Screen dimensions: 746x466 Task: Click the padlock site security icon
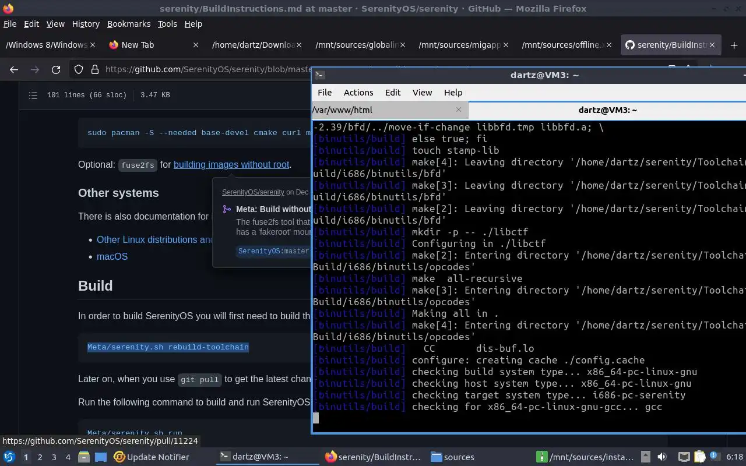coord(95,69)
